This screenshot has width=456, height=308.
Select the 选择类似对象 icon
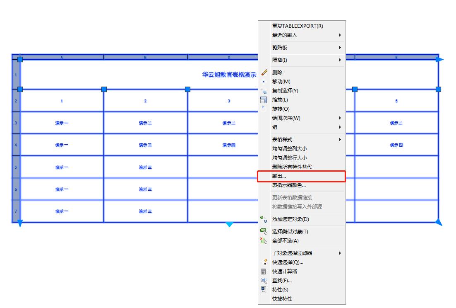click(x=263, y=231)
